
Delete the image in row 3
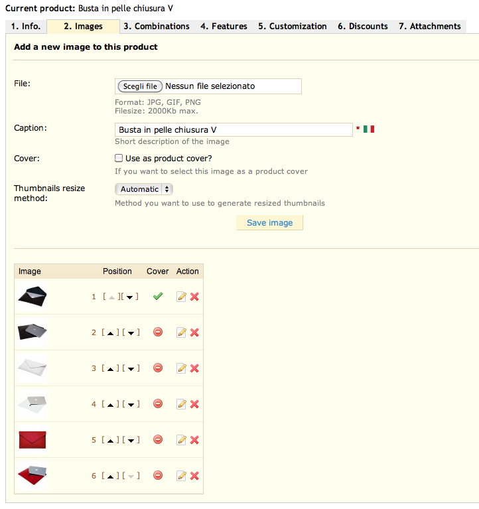tap(194, 368)
